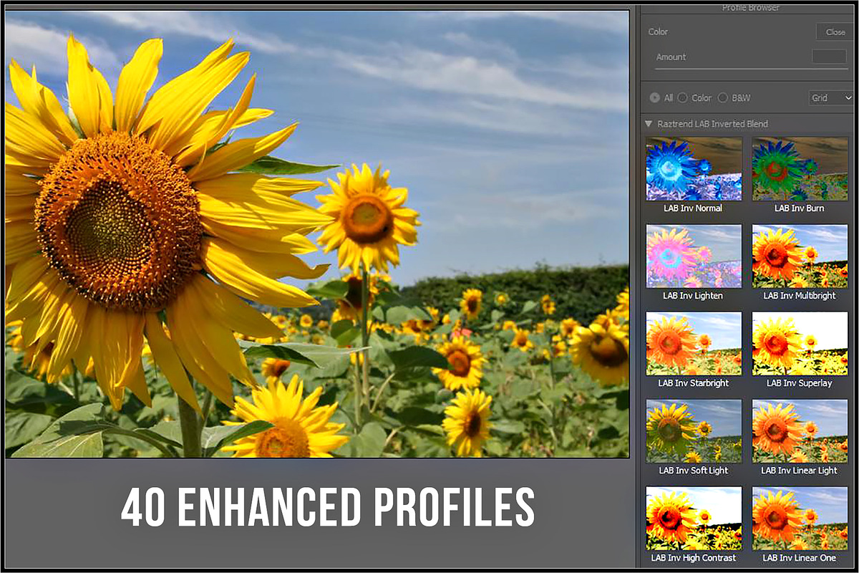Viewport: 859px width, 573px height.
Task: Filter profiles by Color radio button
Action: pos(682,97)
